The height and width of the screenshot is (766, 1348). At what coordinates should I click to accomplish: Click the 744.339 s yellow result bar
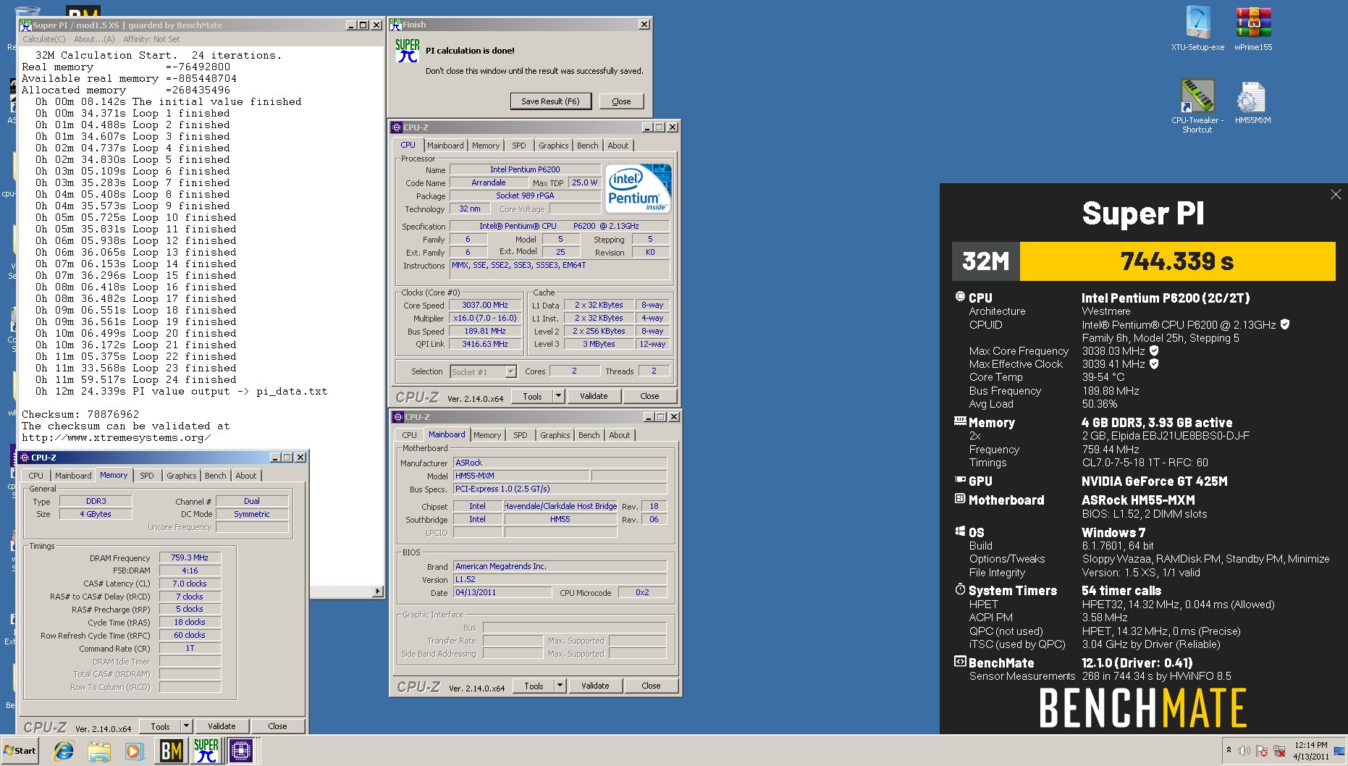tap(1177, 261)
